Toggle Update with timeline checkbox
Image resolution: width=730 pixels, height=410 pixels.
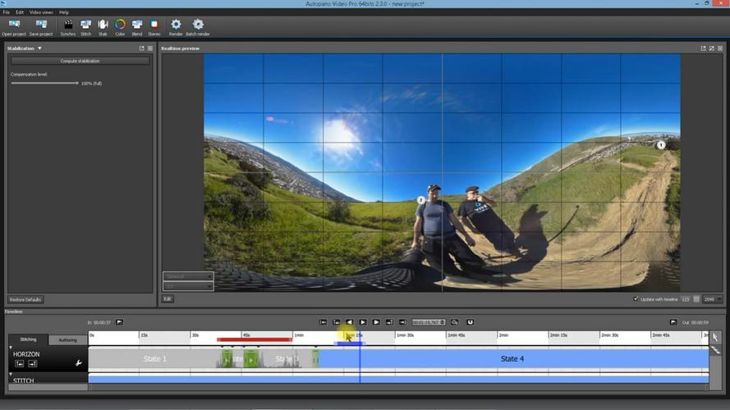636,299
